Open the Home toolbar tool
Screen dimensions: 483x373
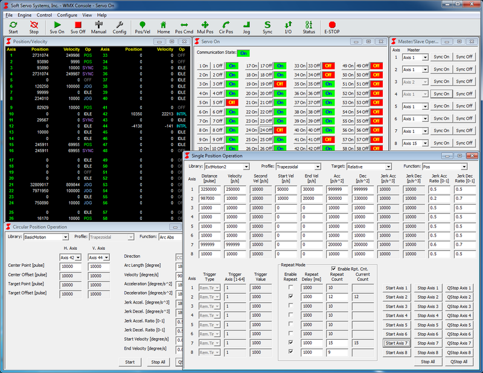pos(163,27)
